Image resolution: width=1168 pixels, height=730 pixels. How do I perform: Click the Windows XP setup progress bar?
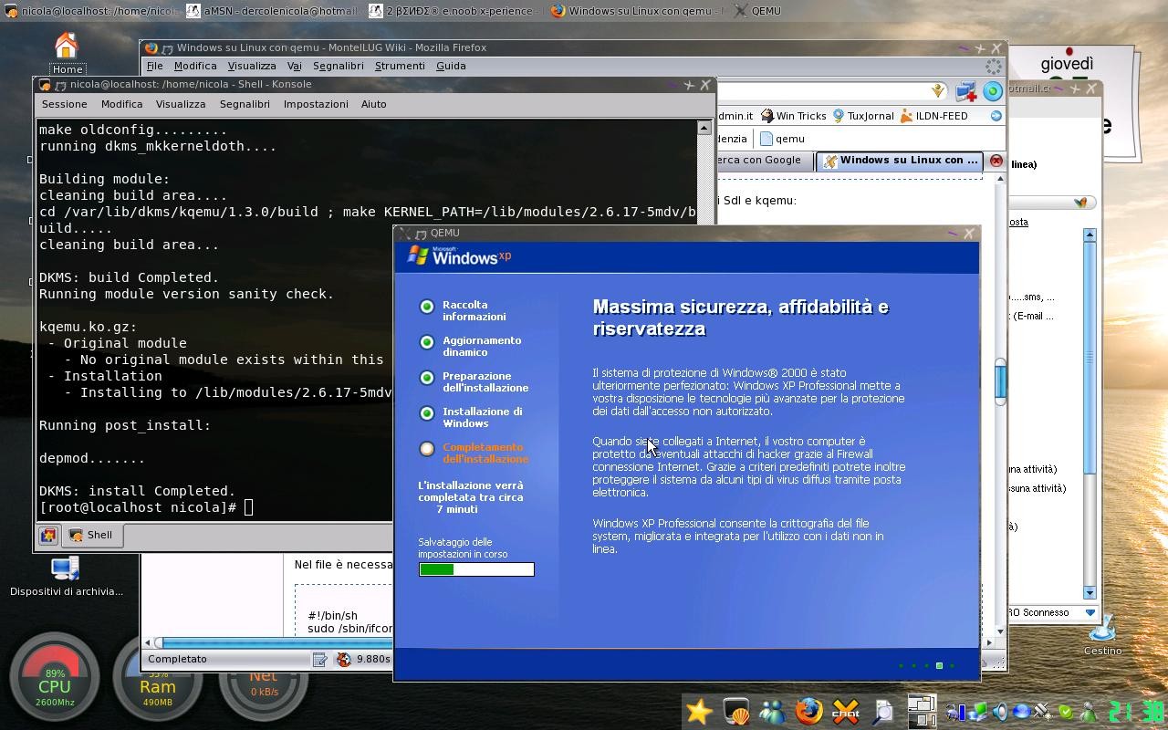[476, 569]
